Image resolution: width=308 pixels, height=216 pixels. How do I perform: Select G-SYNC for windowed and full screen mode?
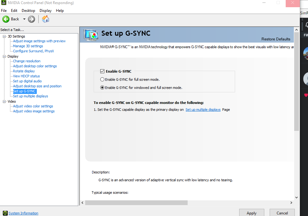pos(102,88)
